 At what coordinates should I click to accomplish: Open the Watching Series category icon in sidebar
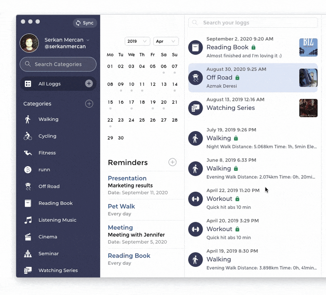click(28, 270)
